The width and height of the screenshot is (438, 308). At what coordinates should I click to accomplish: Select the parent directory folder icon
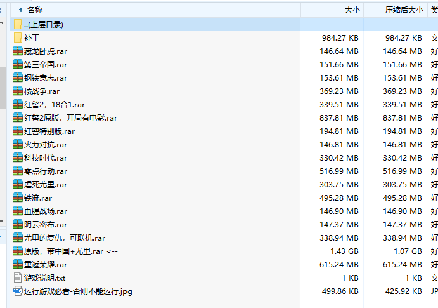point(18,24)
